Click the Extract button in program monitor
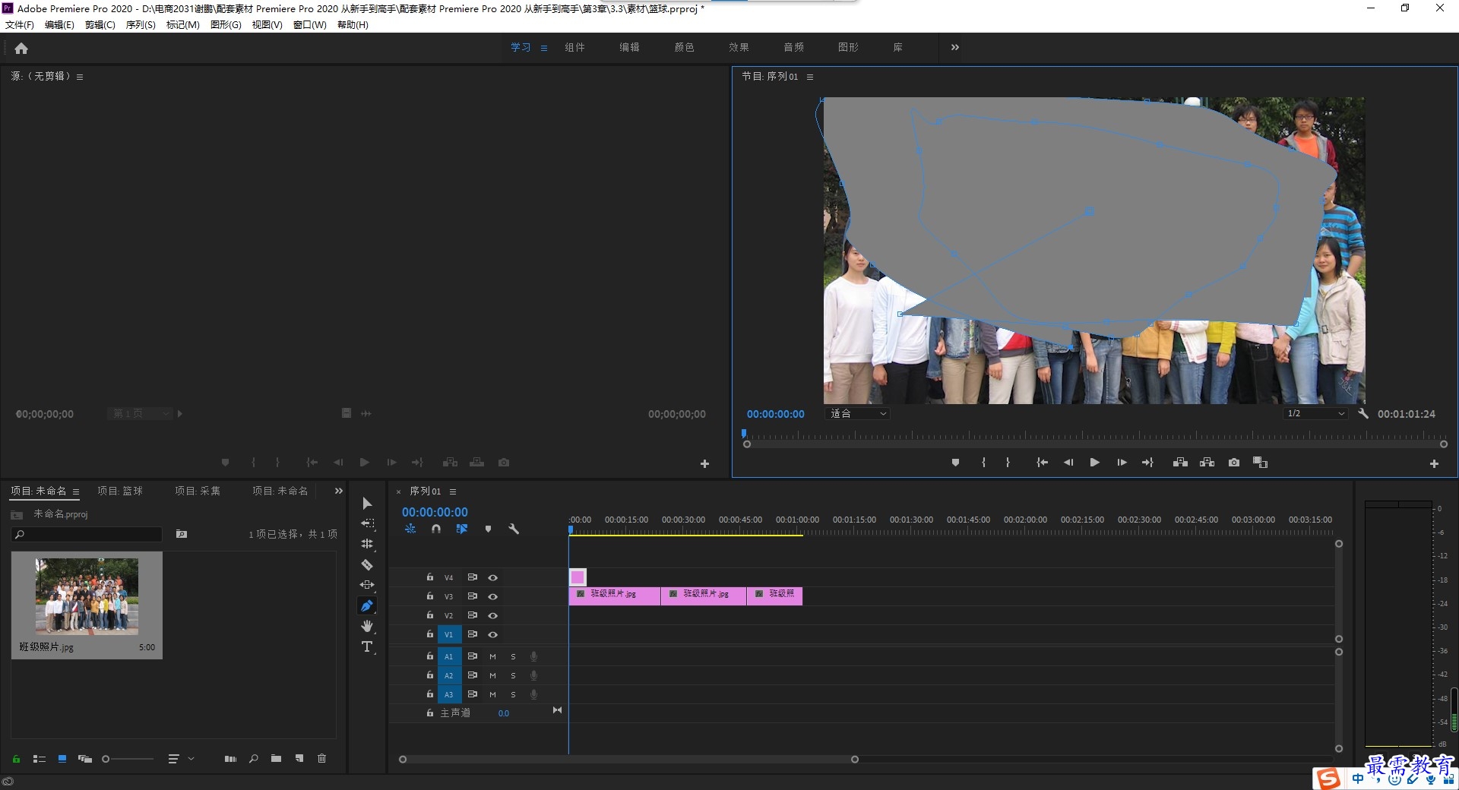Screen dimensions: 1459x790 tap(1207, 462)
